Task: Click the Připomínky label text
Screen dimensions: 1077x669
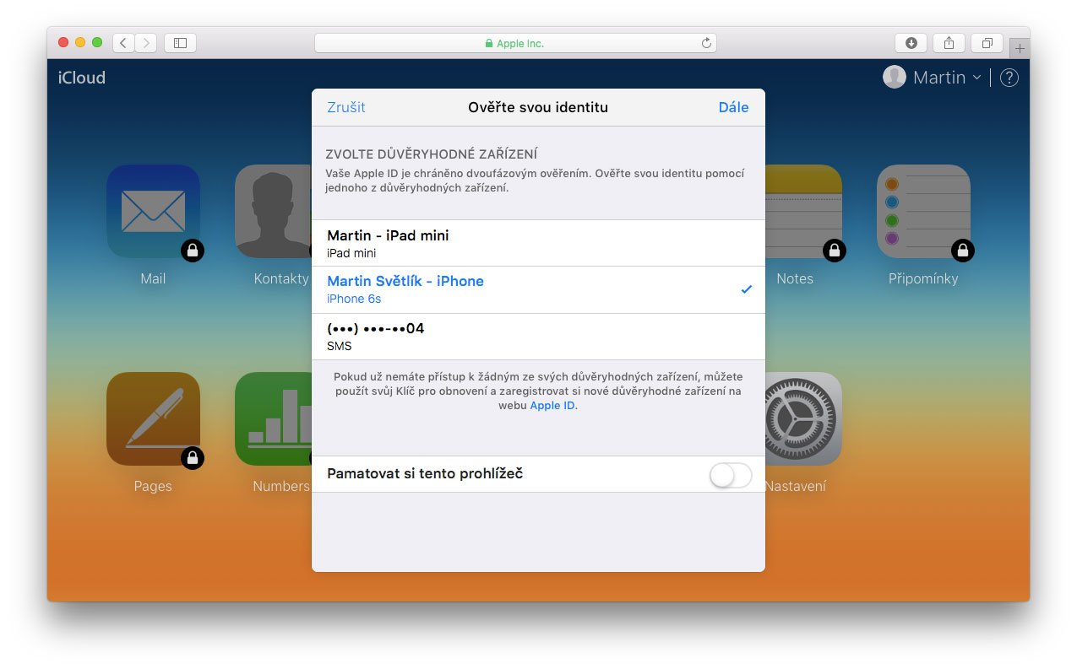Action: [923, 278]
